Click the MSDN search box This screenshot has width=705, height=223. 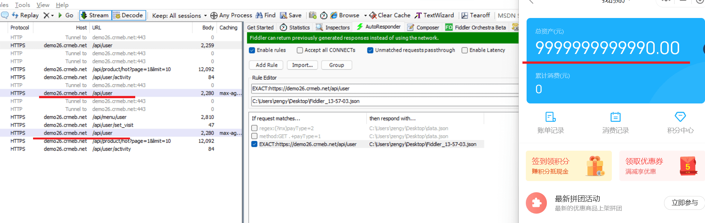tap(507, 16)
